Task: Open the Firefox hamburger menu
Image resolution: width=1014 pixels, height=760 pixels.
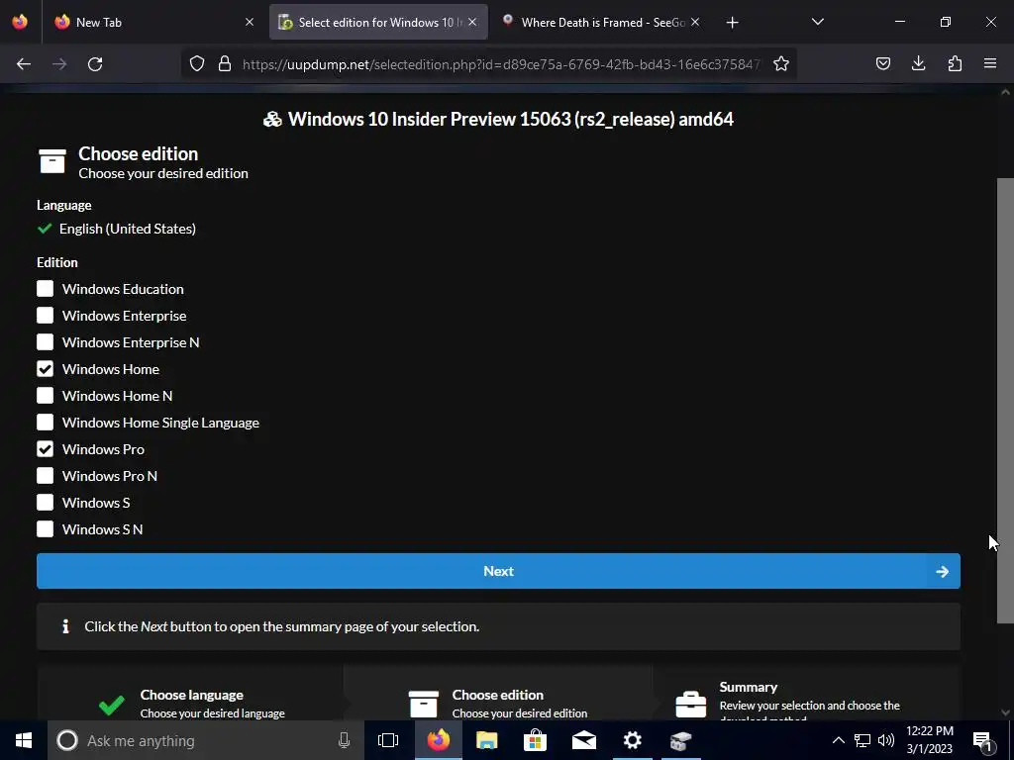Action: pos(990,63)
